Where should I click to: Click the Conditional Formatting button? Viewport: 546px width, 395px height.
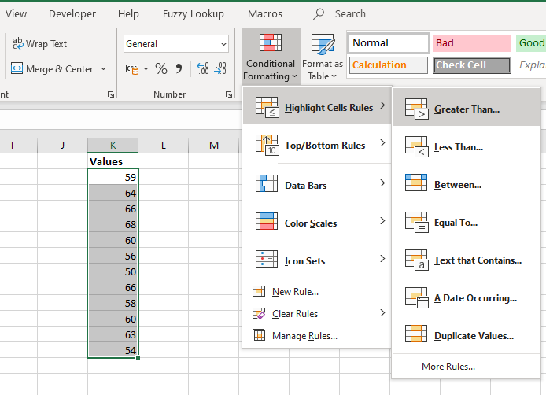point(271,57)
